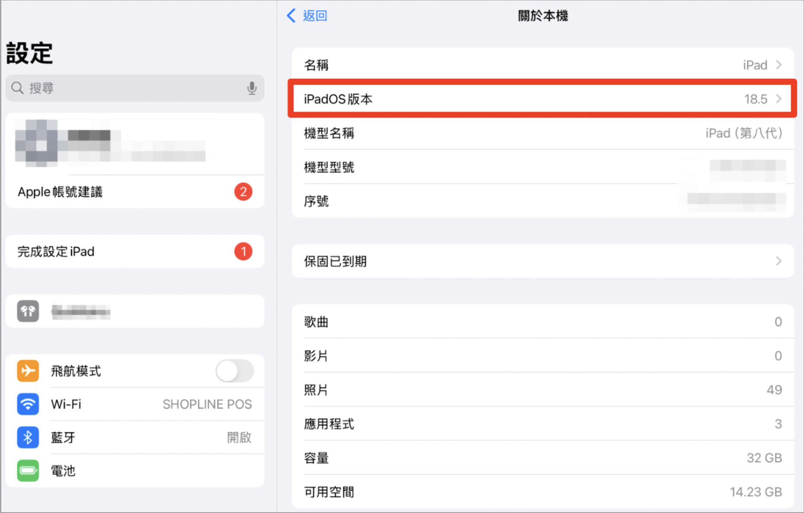The image size is (804, 513).
Task: Go back via the 返回 link
Action: tap(315, 16)
